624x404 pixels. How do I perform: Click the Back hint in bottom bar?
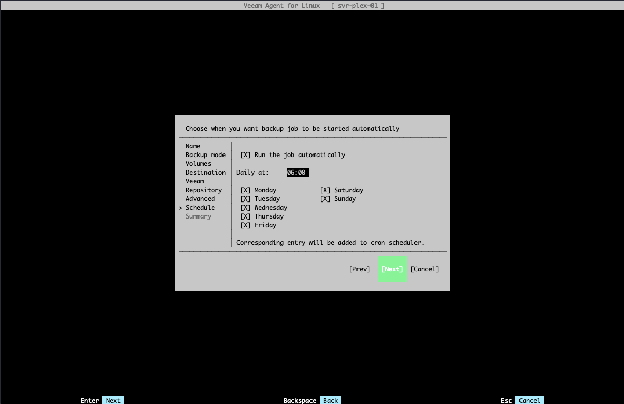click(x=331, y=400)
